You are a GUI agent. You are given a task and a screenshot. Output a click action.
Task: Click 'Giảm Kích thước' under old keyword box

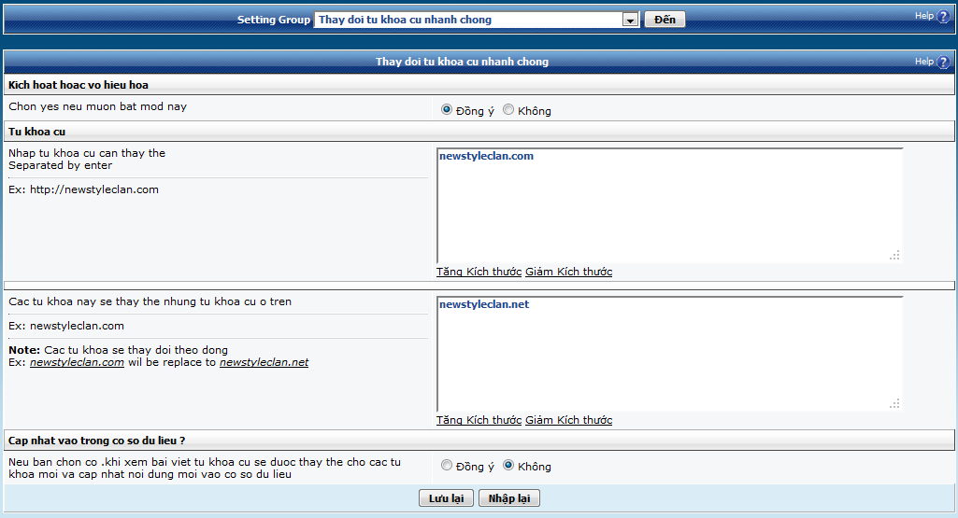[568, 272]
